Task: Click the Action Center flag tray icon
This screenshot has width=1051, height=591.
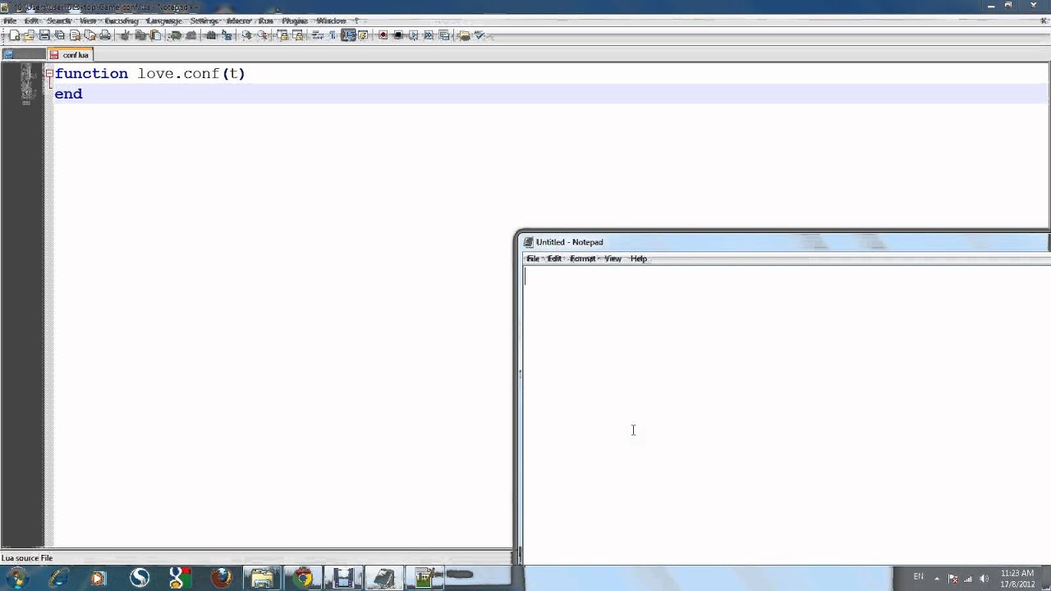Action: tap(952, 578)
